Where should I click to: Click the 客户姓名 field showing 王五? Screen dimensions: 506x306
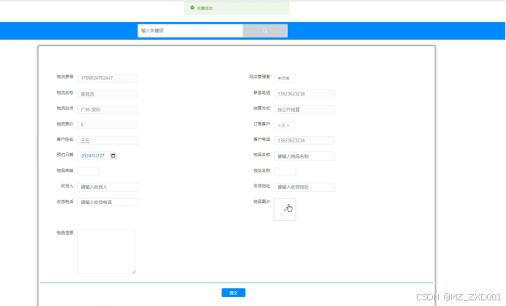click(108, 140)
